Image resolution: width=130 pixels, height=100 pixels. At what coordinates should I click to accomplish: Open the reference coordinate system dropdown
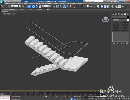[x=45, y=6]
